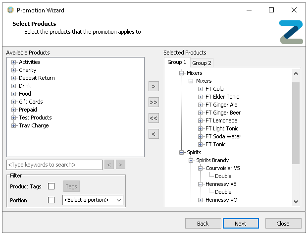The width and height of the screenshot is (308, 236).
Task: Click the remove selected product arrow button
Action: tap(154, 134)
